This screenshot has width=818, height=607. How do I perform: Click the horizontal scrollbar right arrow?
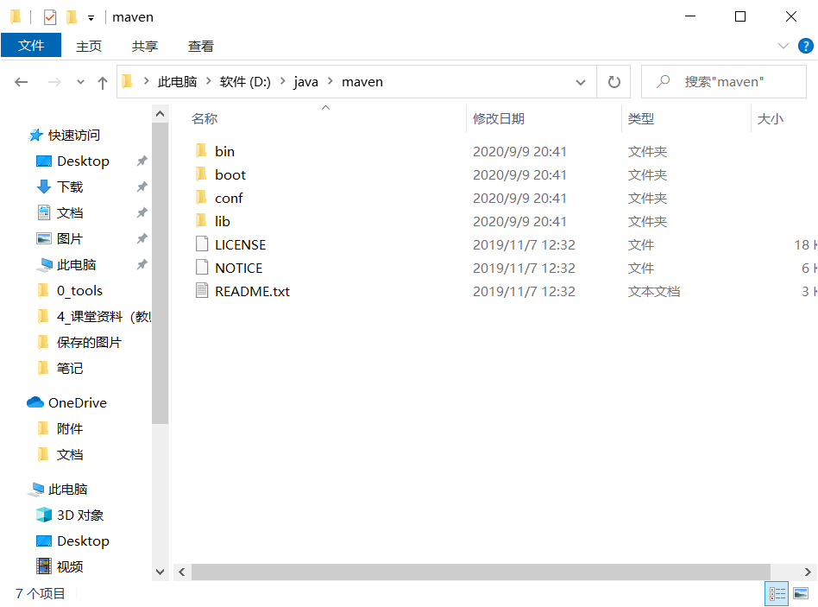click(808, 572)
